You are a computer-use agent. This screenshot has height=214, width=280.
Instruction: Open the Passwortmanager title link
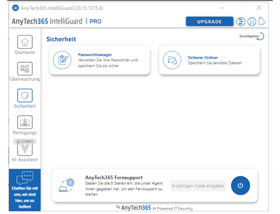point(95,55)
